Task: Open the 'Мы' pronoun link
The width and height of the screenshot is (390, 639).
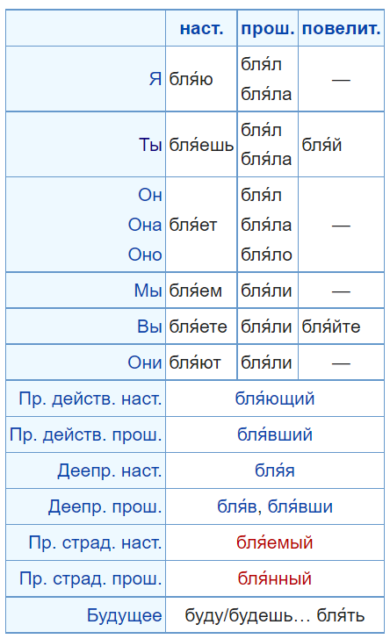Action: 148,291
